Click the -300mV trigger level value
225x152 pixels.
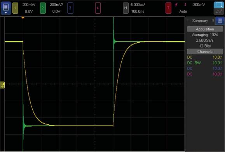point(199,5)
